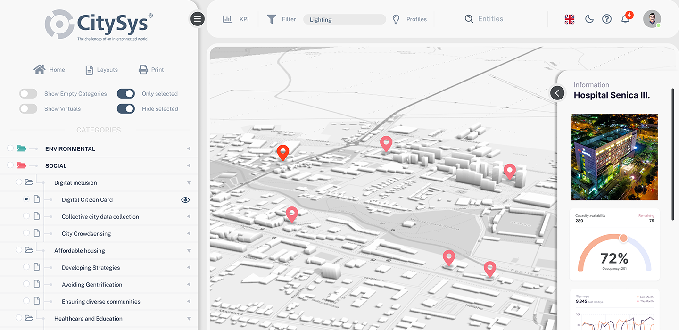Click the Home link label
Image resolution: width=679 pixels, height=330 pixels.
pyautogui.click(x=57, y=70)
